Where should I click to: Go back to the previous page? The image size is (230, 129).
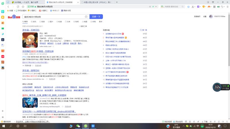point(8,7)
